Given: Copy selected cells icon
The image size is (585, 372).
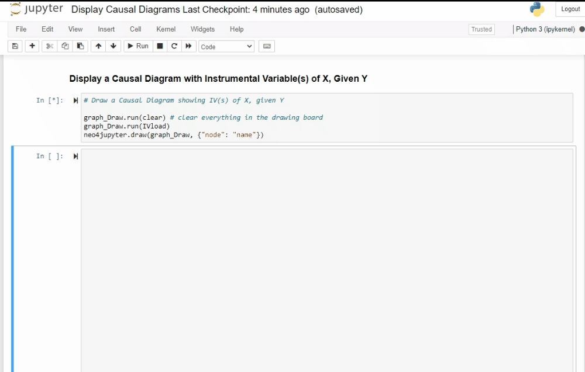Looking at the screenshot, I should 65,46.
